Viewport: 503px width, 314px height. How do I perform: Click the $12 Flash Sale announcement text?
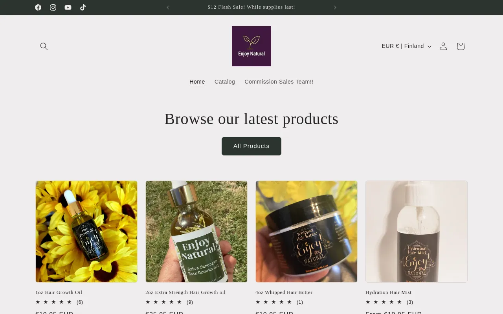[x=251, y=7]
